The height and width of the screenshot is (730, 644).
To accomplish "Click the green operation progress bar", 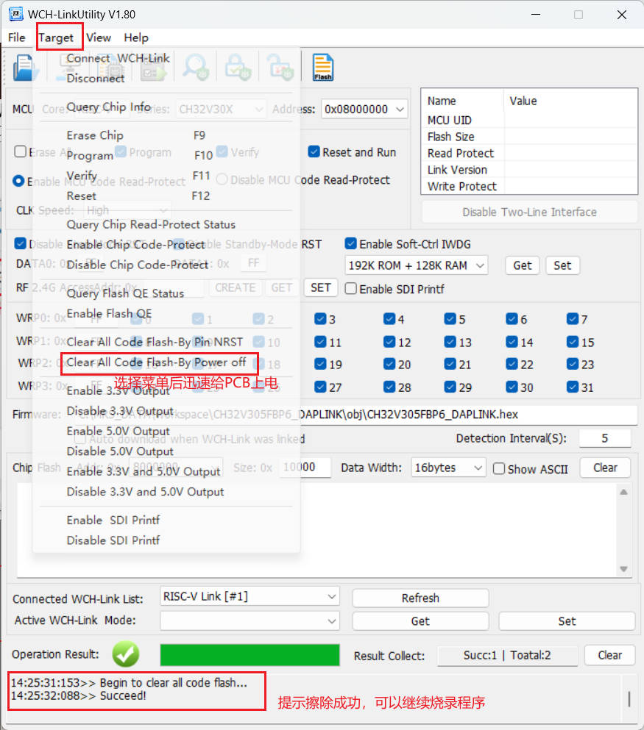I will [x=250, y=655].
